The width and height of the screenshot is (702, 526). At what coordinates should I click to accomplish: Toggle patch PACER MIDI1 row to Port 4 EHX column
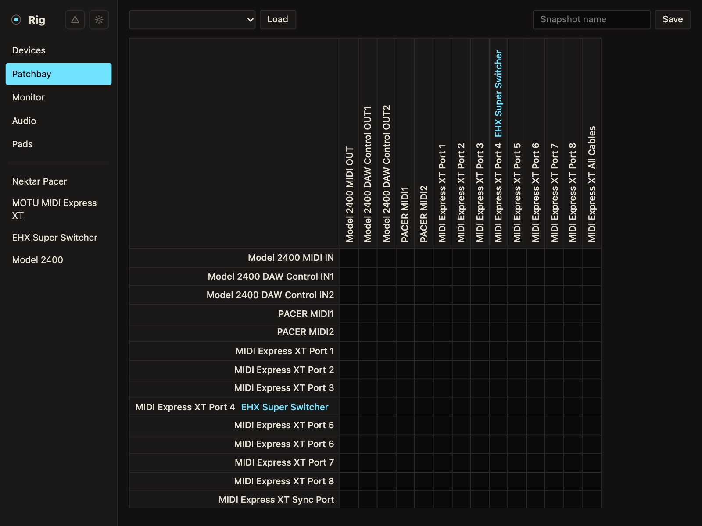(x=498, y=314)
